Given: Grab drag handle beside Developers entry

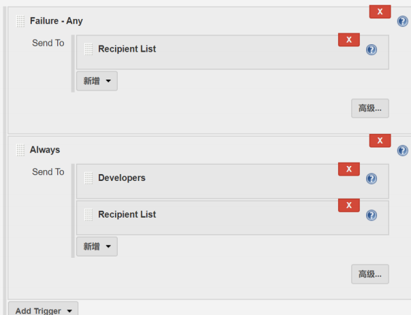Looking at the screenshot, I should (88, 178).
